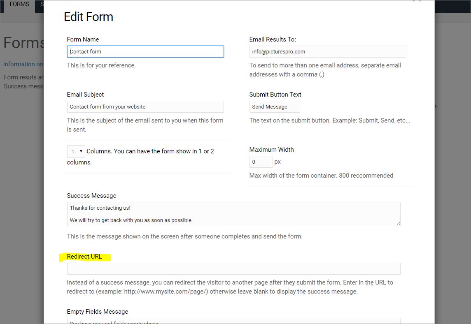Click the 'Success Message' label

(x=92, y=196)
